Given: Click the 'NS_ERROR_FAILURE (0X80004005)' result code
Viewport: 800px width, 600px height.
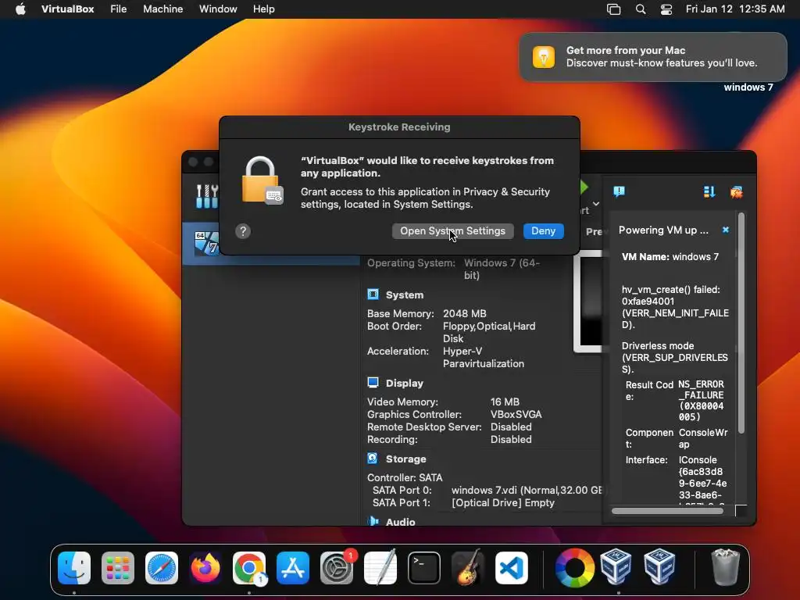Looking at the screenshot, I should click(701, 401).
